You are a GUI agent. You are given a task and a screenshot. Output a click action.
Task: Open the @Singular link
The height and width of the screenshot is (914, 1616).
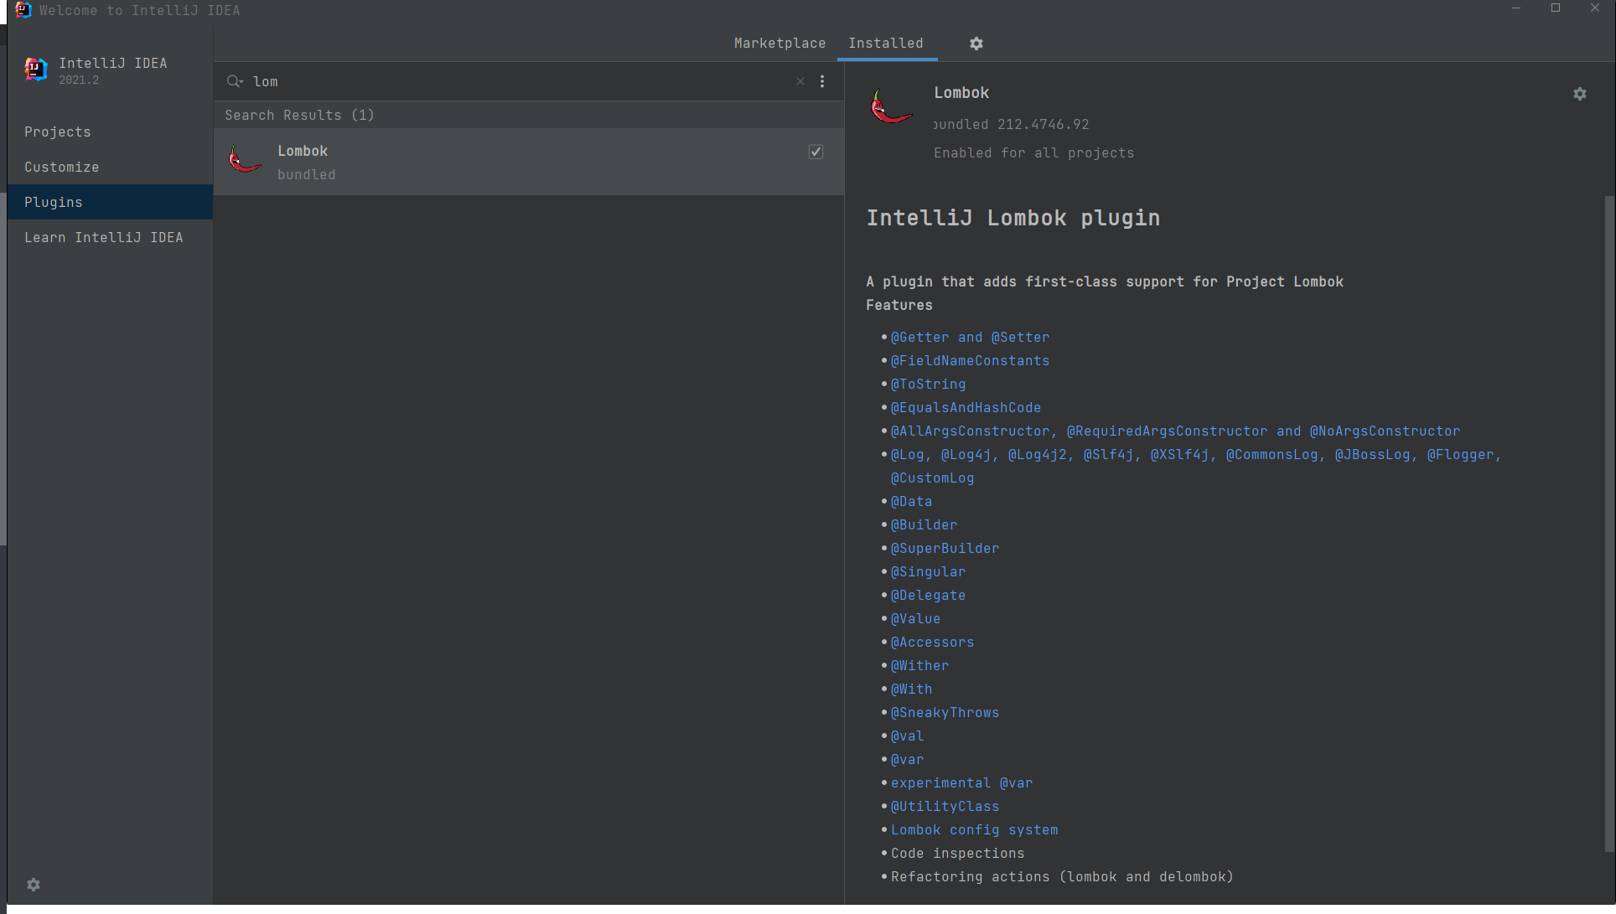click(928, 572)
